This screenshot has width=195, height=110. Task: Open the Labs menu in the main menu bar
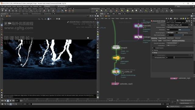tap(31, 6)
